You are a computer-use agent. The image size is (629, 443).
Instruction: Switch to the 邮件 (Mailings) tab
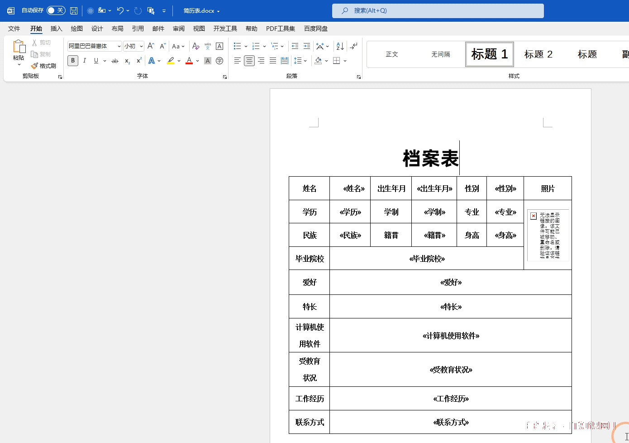(158, 29)
